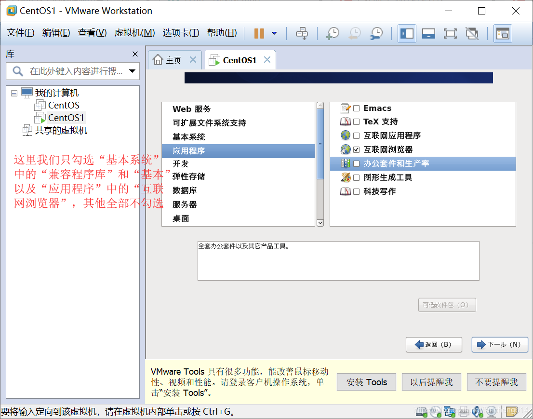
Task: Click the category list scroll down arrow
Action: 320,223
